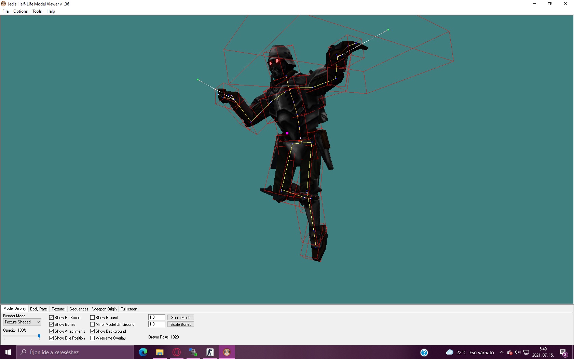Open the Counter-Strike icon in taskbar
This screenshot has height=359, width=574.
click(210, 352)
